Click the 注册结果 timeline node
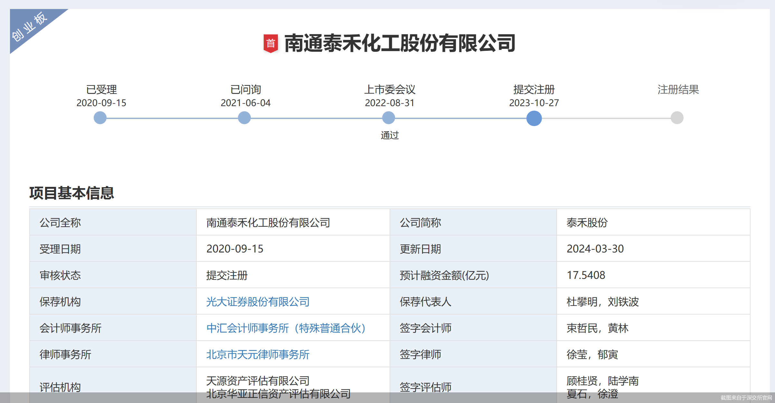The height and width of the screenshot is (403, 775). point(677,118)
